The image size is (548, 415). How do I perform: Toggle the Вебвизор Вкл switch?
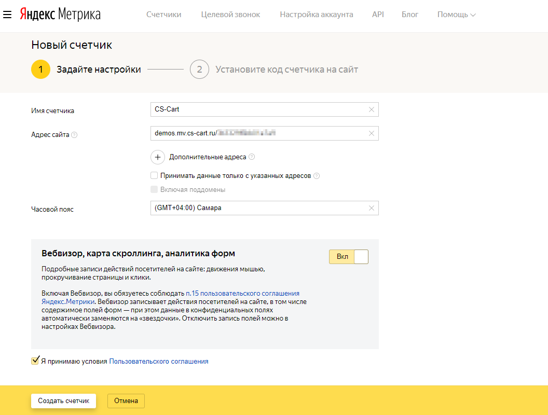point(349,257)
